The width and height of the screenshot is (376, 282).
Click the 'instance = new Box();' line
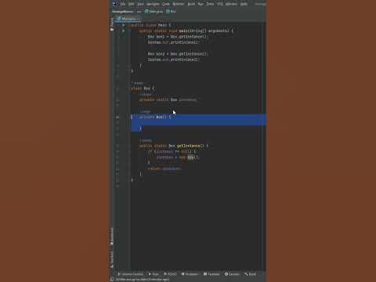(178, 157)
